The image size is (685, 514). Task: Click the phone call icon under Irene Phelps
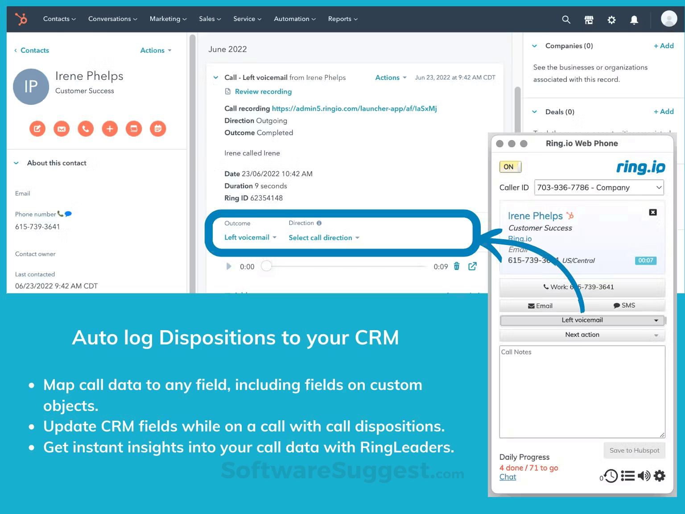click(x=86, y=129)
